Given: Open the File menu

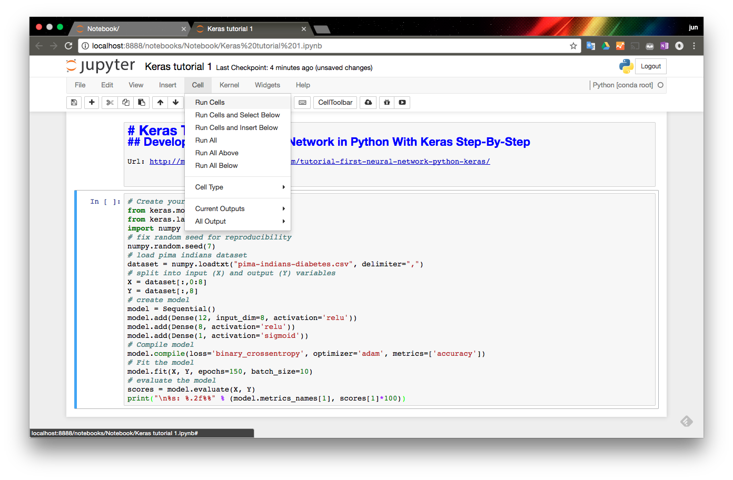Looking at the screenshot, I should (80, 85).
